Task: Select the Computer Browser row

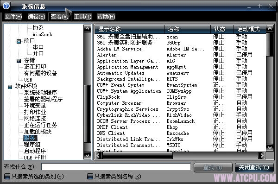Action: click(180, 103)
